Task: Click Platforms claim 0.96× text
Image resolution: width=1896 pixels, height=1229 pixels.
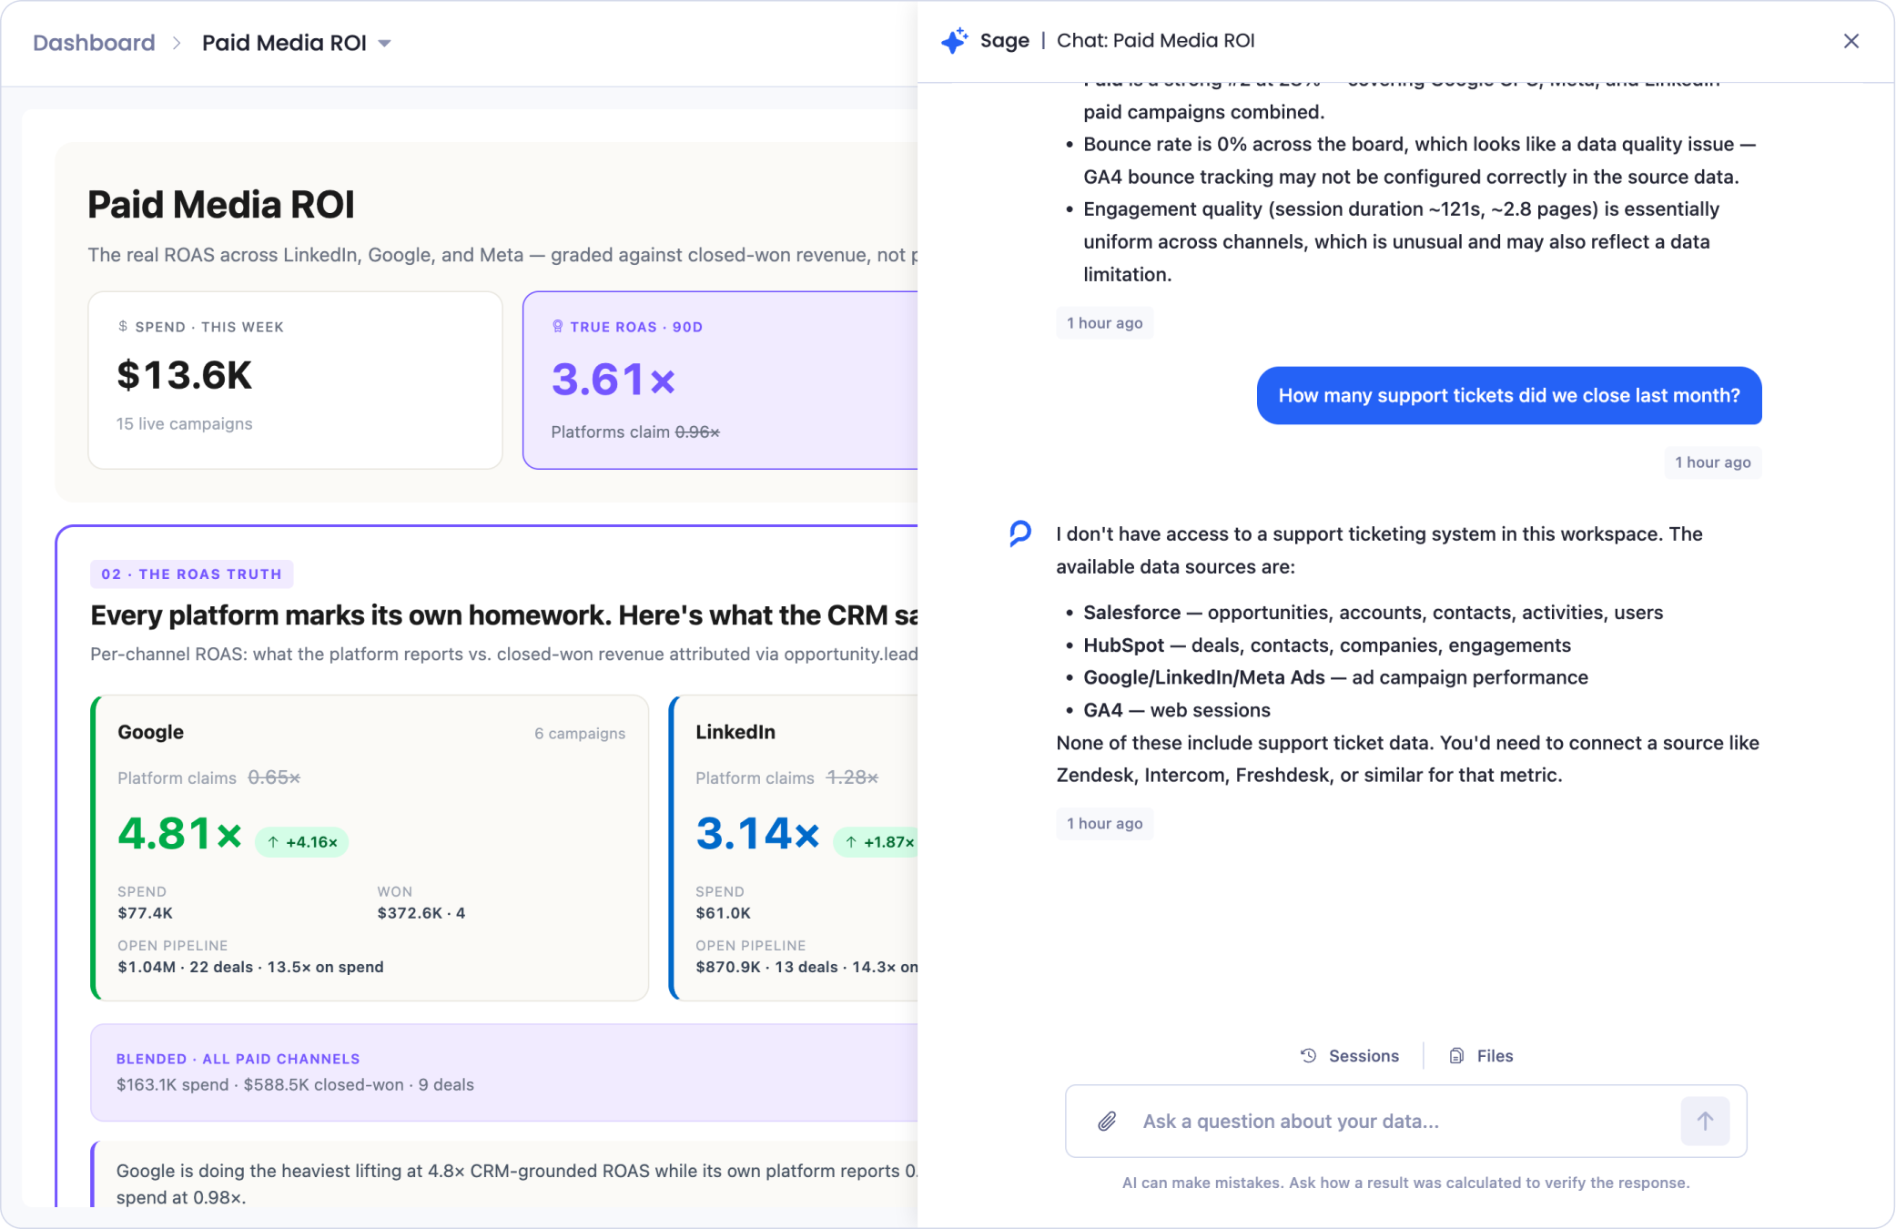Action: (x=635, y=432)
